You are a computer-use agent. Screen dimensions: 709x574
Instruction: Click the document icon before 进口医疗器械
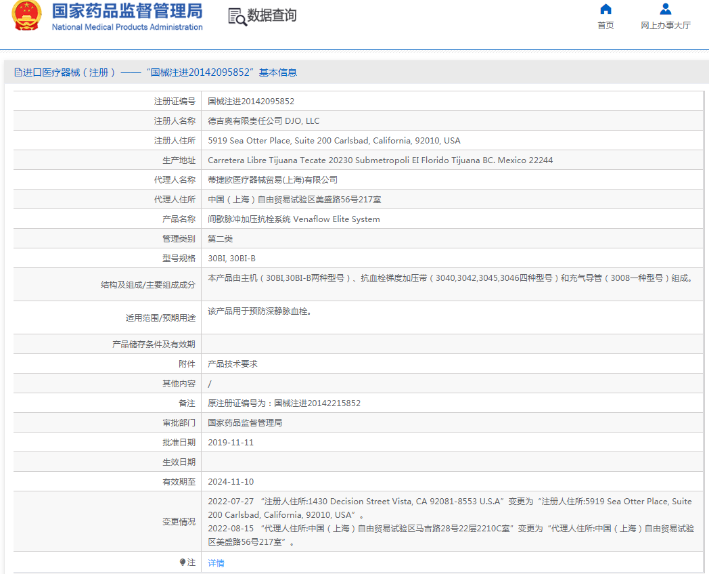pyautogui.click(x=18, y=72)
